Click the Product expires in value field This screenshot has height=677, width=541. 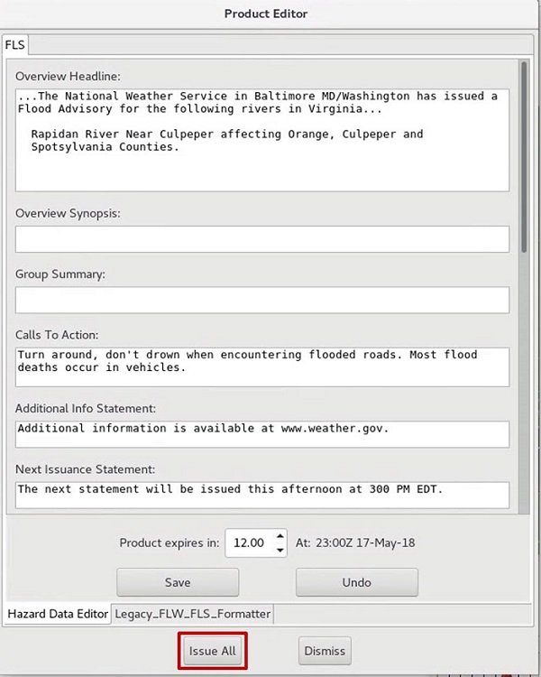pyautogui.click(x=250, y=543)
